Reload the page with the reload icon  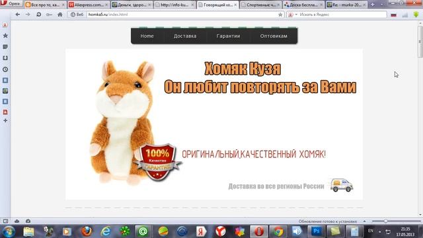point(38,15)
